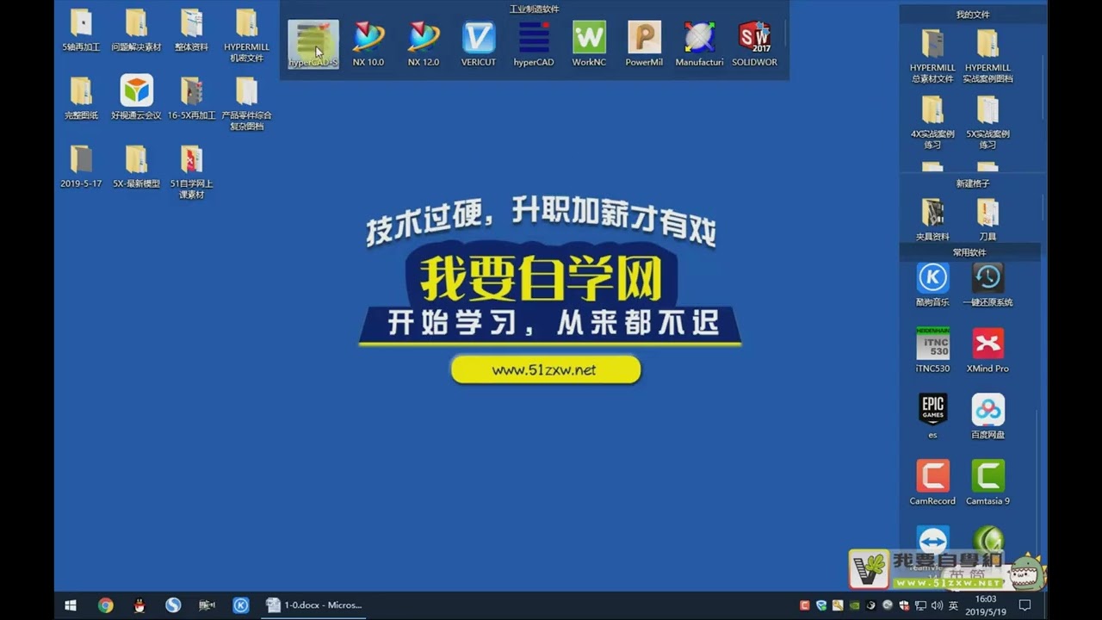This screenshot has height=620, width=1102.
Task: Select the 5X-最新模型 folder
Action: 136,166
